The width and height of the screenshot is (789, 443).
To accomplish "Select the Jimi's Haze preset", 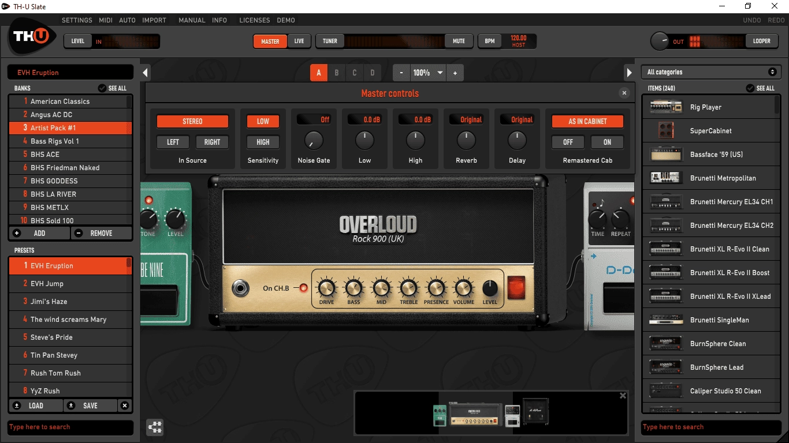I will (x=70, y=301).
